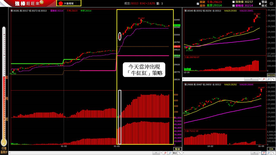
Task: Select line drawing tool on 60分K chart
Action: tap(273, 79)
